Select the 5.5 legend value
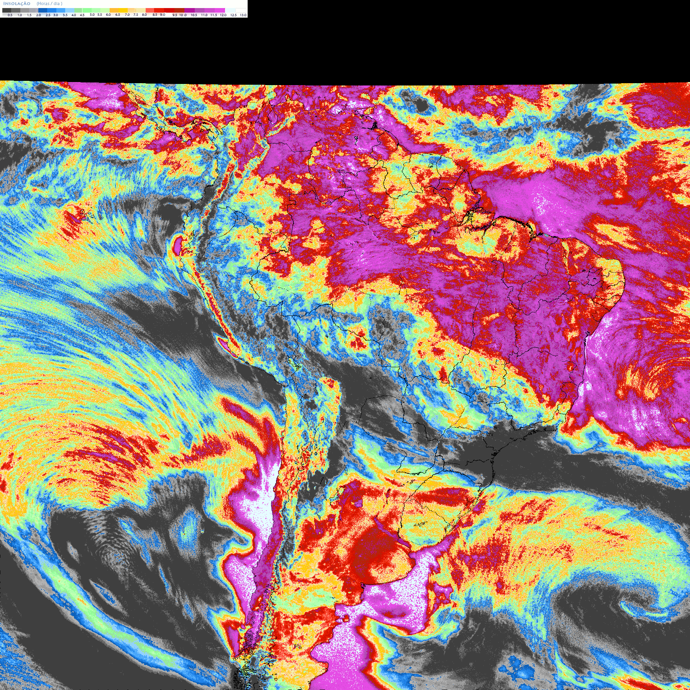The width and height of the screenshot is (690, 690). [x=100, y=15]
